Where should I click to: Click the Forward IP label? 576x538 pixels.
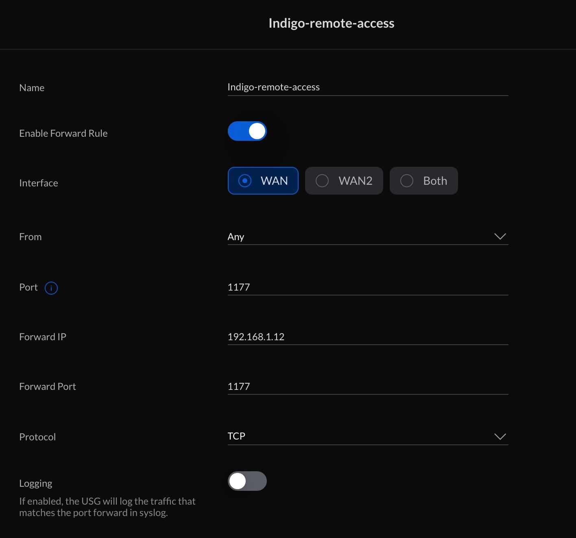click(x=43, y=337)
